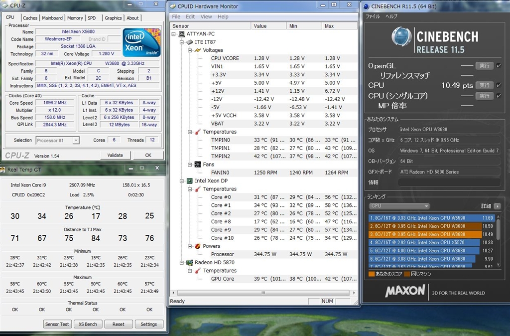Click the MAXON logo in Cinebench
The height and width of the screenshot is (336, 510).
coord(405,291)
